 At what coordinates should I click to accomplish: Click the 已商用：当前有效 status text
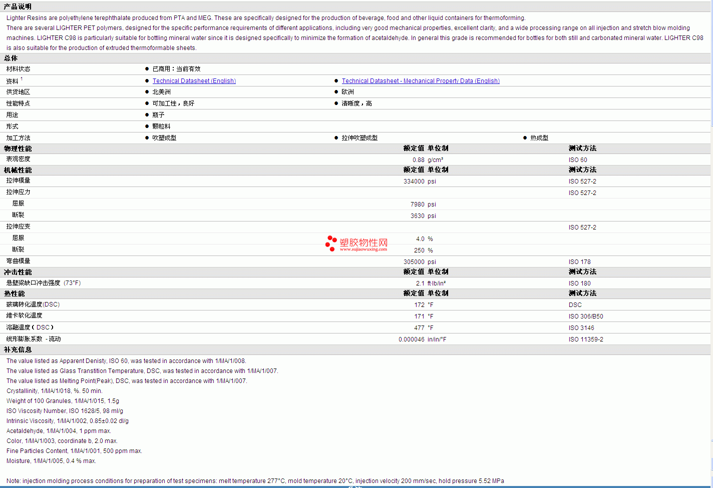click(176, 69)
